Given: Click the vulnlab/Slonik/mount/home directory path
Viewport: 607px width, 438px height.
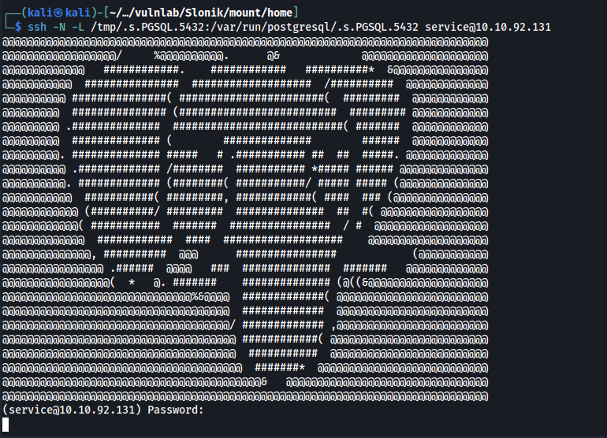Looking at the screenshot, I should click(214, 13).
